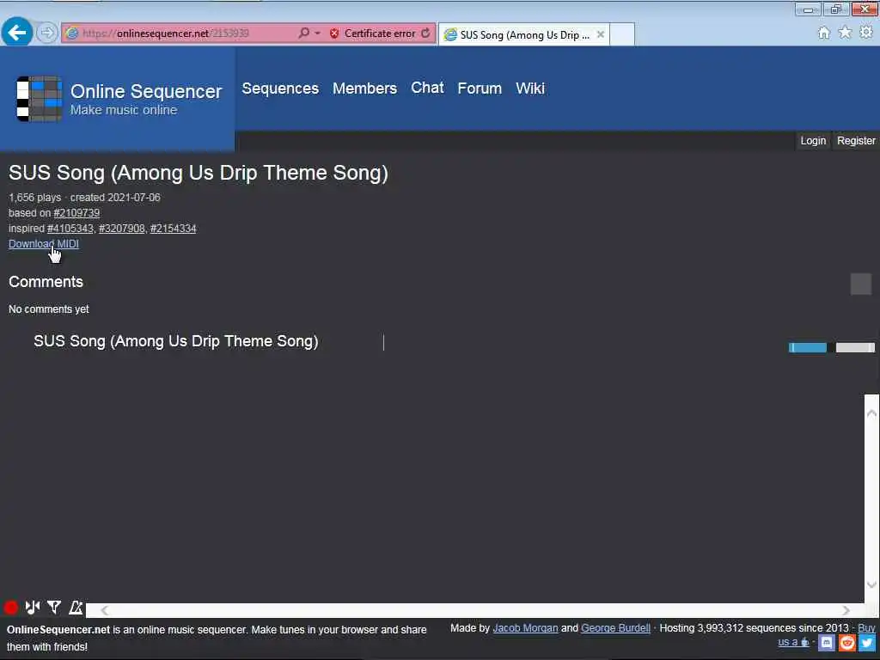Open the favorites star icon
This screenshot has width=880, height=660.
tap(845, 34)
